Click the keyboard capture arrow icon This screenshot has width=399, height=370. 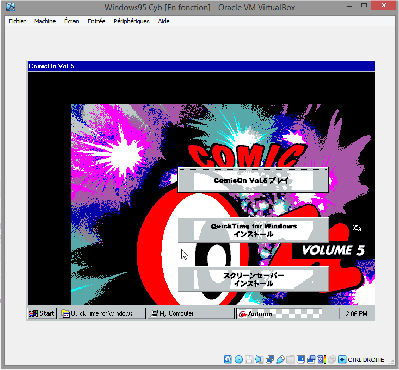click(x=342, y=360)
